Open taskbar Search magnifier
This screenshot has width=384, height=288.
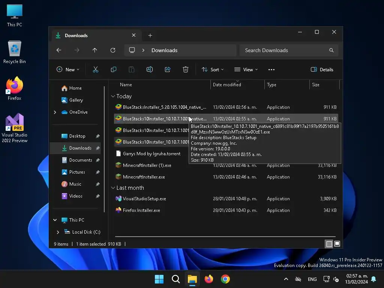pyautogui.click(x=175, y=279)
